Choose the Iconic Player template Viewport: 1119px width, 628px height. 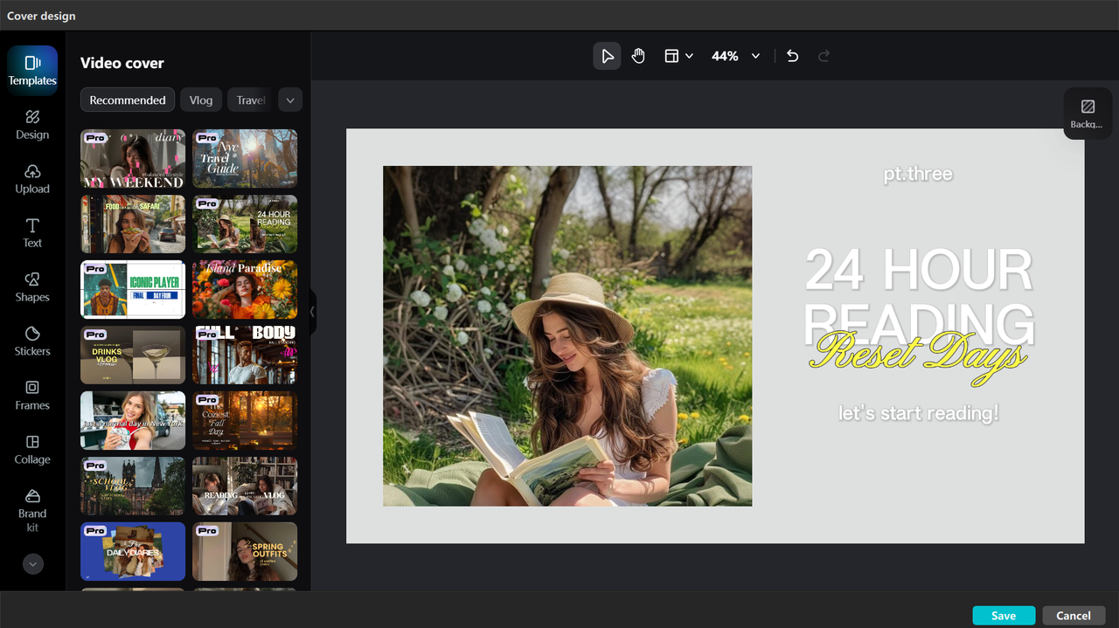[x=133, y=290]
